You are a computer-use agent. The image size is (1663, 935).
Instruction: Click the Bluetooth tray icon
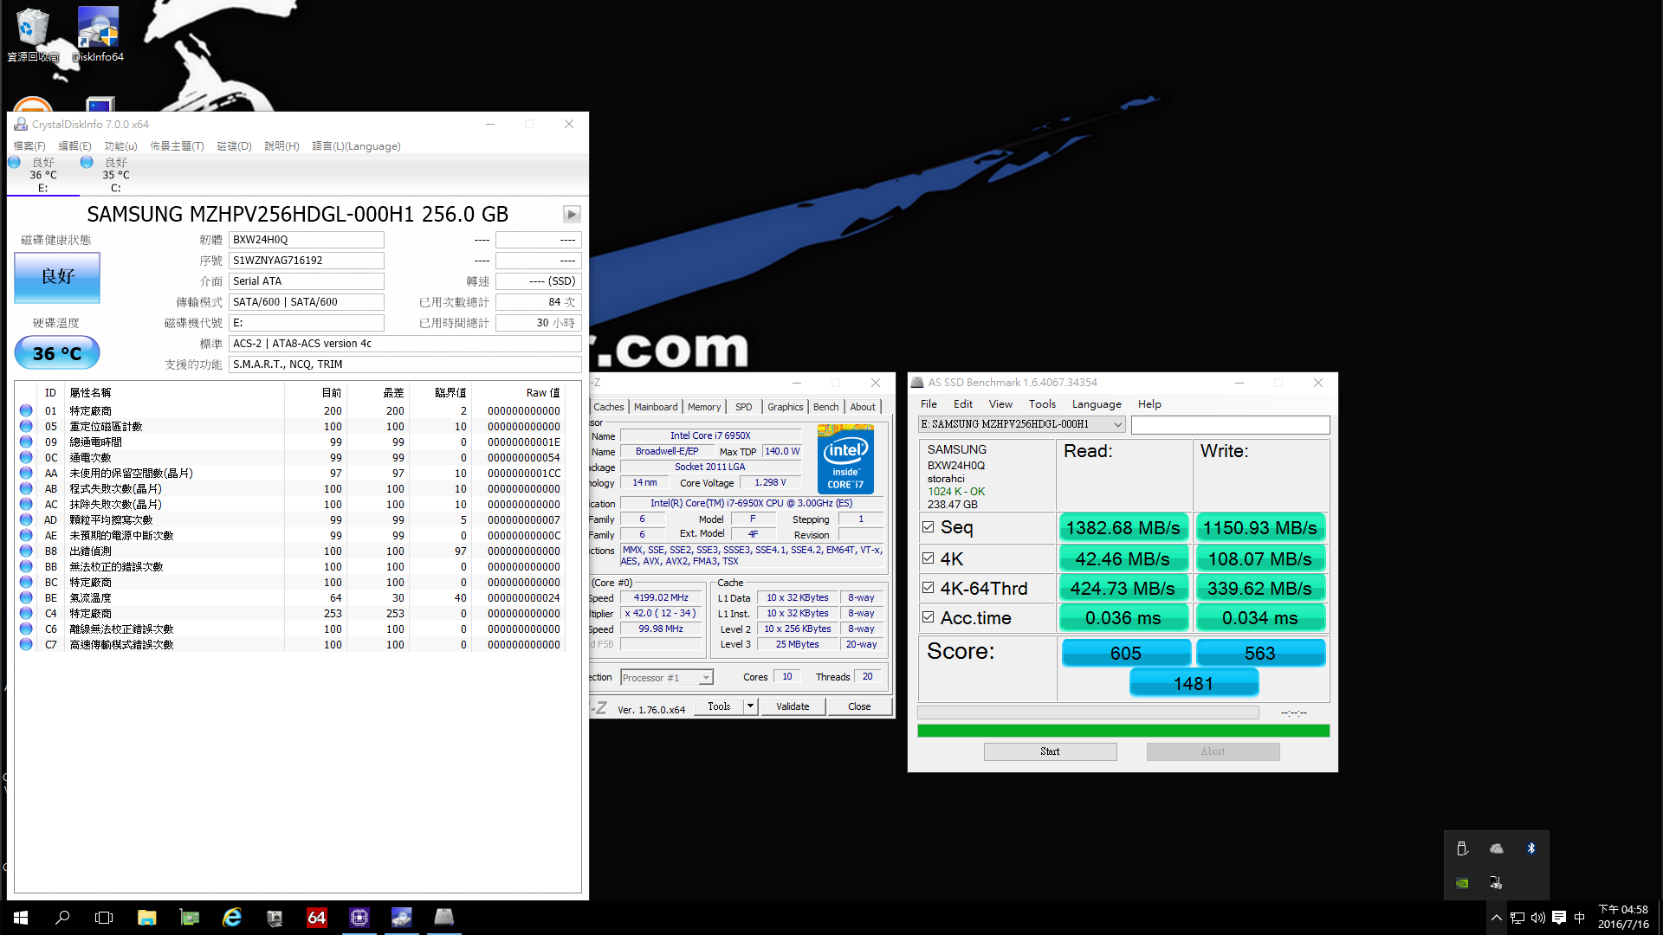point(1531,848)
